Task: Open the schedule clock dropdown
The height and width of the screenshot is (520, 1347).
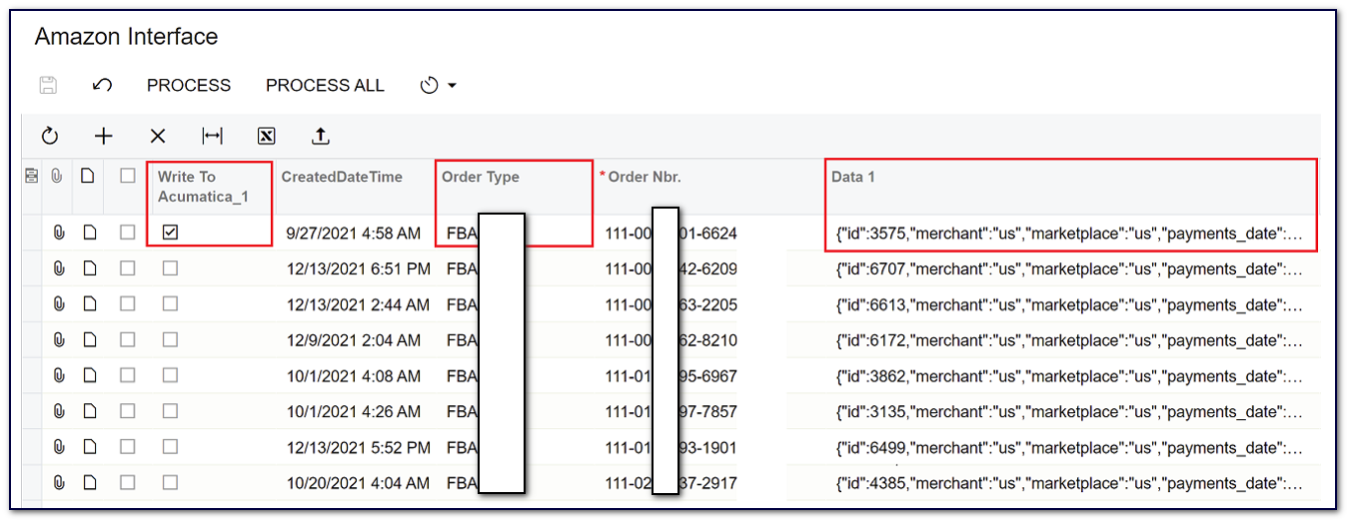Action: [438, 86]
